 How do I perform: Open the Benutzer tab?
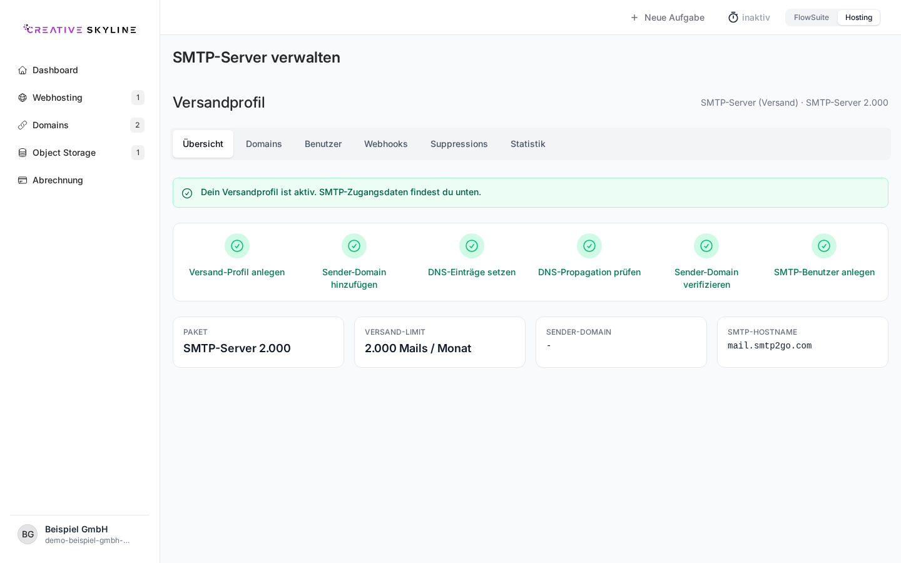[x=323, y=144]
